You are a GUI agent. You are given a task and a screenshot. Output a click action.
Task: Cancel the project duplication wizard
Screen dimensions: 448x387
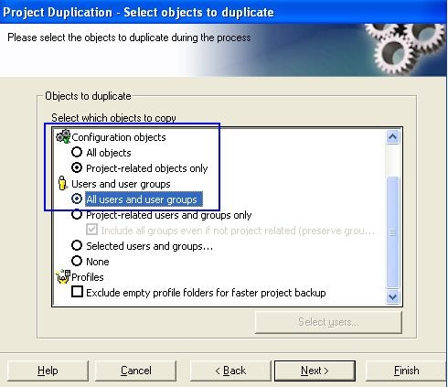(x=136, y=371)
